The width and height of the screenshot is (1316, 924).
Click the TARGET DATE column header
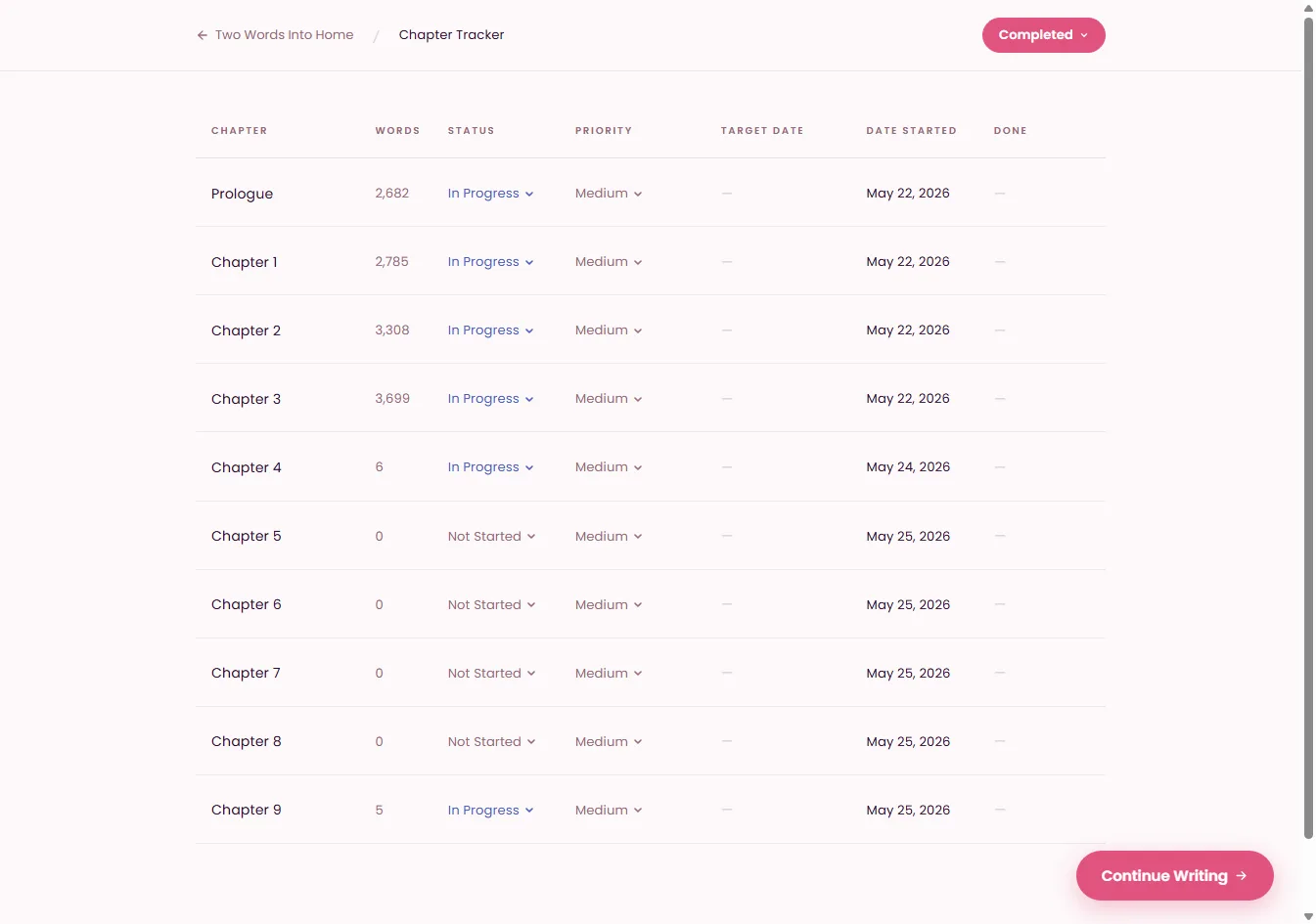click(762, 131)
